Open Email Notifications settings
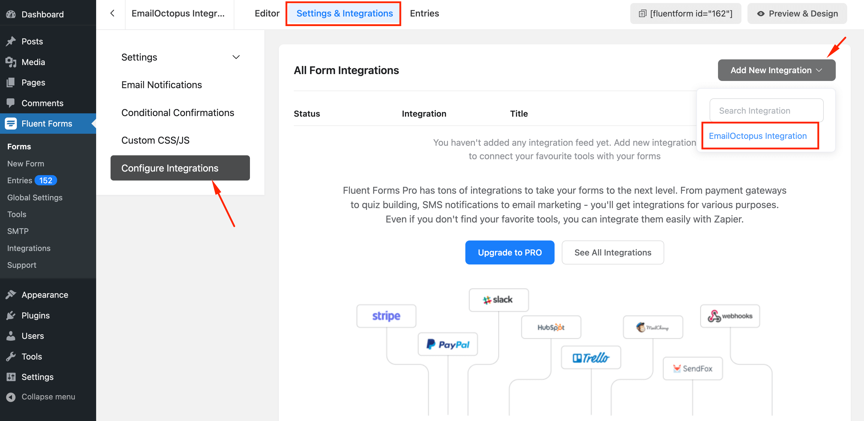 point(161,85)
